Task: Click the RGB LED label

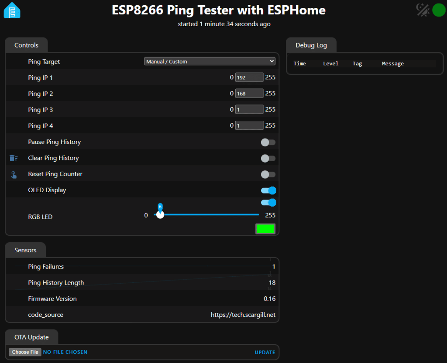Action: pyautogui.click(x=40, y=217)
